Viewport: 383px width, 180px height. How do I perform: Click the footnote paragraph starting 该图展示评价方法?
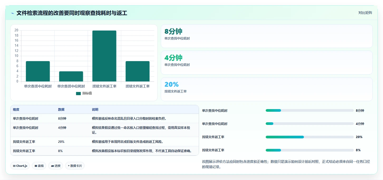click(286, 164)
